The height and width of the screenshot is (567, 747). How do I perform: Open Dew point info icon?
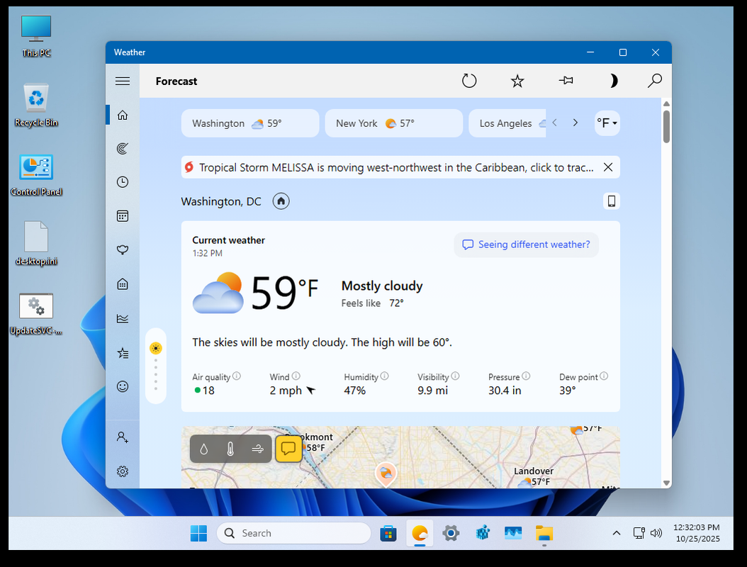(604, 376)
